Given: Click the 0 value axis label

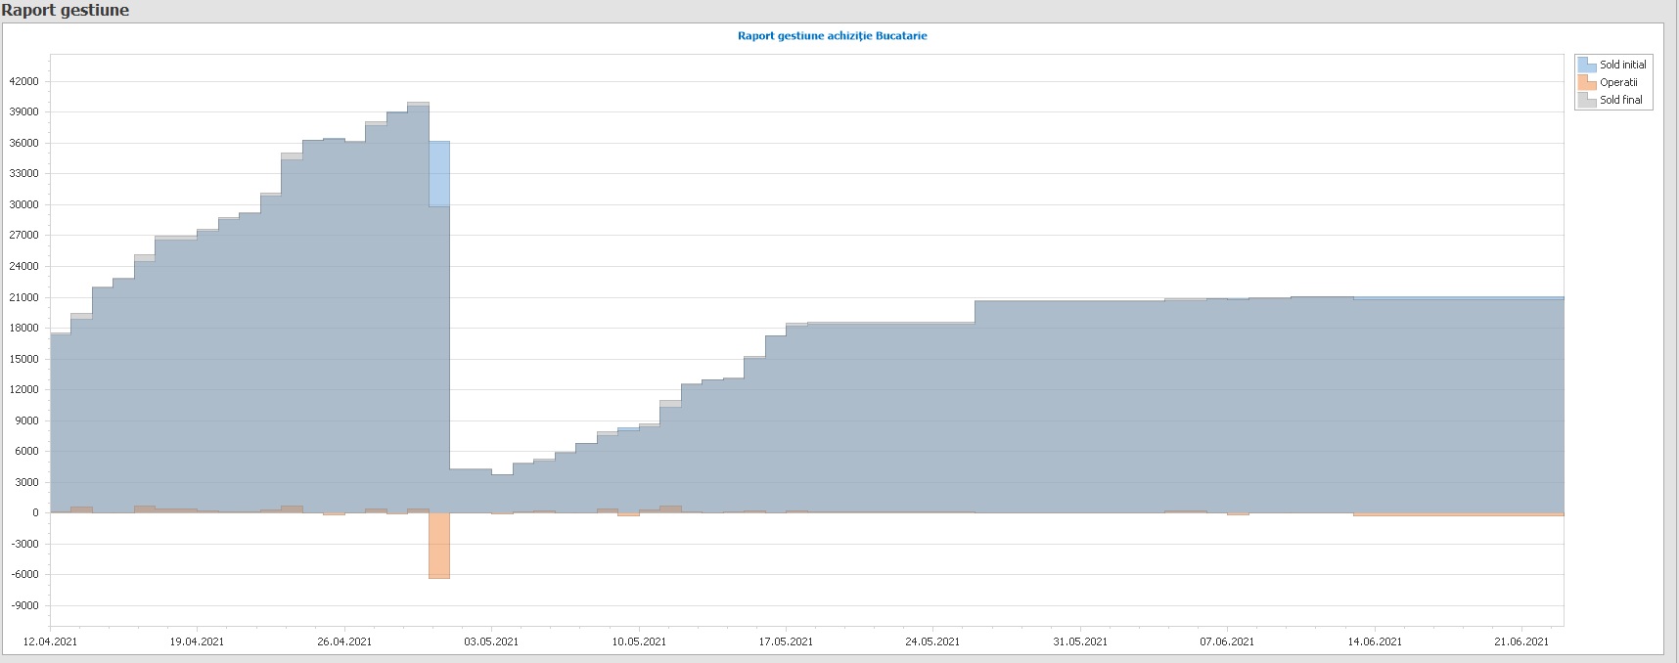Looking at the screenshot, I should point(36,512).
